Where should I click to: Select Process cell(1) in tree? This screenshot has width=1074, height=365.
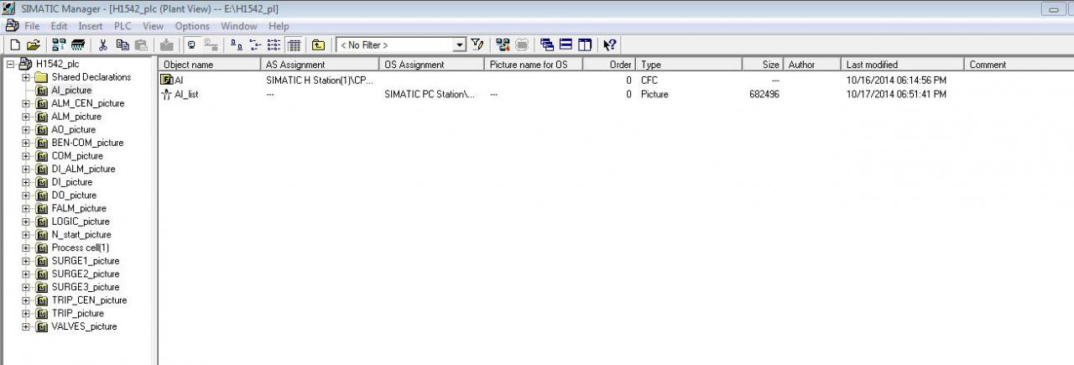[80, 248]
